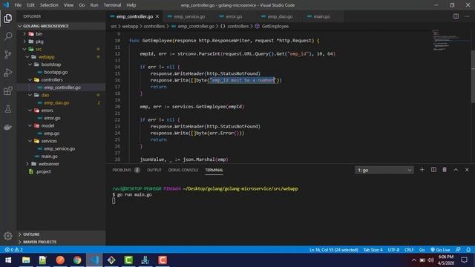Open the Run menu
The width and height of the screenshot is (475, 267).
[94, 5]
